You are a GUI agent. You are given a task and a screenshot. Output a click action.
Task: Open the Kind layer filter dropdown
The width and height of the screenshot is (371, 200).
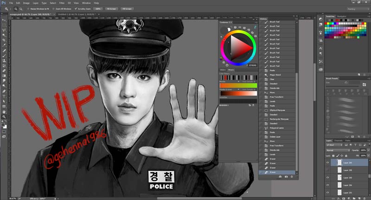[x=334, y=145]
